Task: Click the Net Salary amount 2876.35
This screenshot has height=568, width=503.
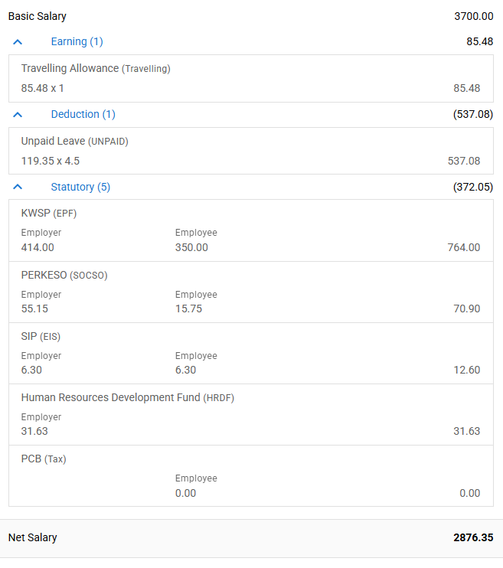Action: 472,537
